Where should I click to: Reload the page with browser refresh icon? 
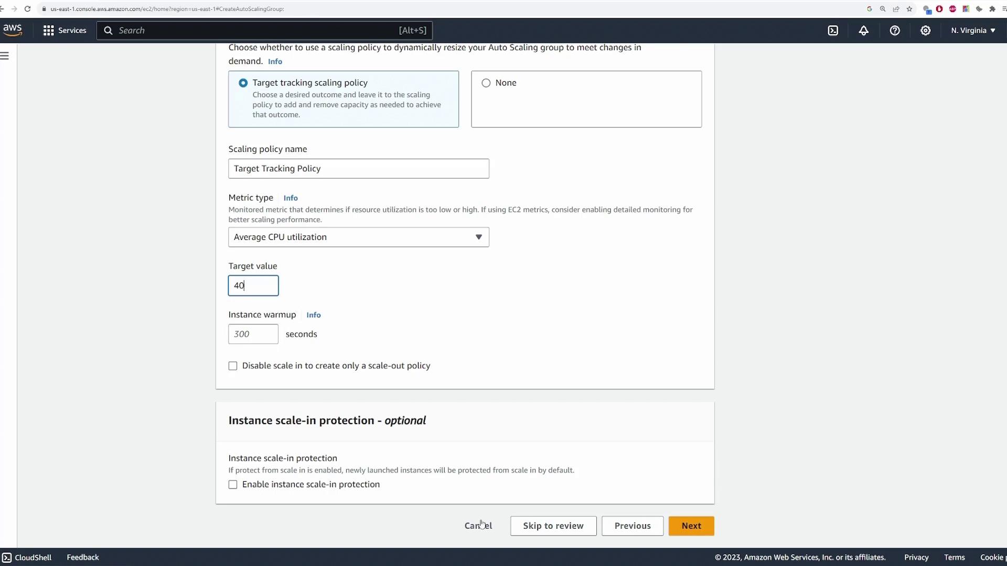tap(27, 9)
